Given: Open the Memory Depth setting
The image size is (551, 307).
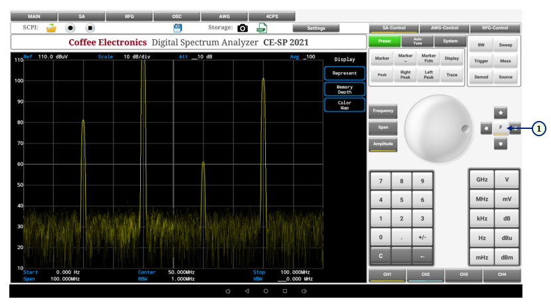Looking at the screenshot, I should pos(344,89).
